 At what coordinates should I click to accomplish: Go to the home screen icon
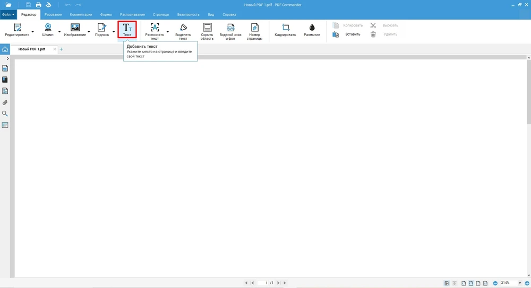[x=5, y=49]
